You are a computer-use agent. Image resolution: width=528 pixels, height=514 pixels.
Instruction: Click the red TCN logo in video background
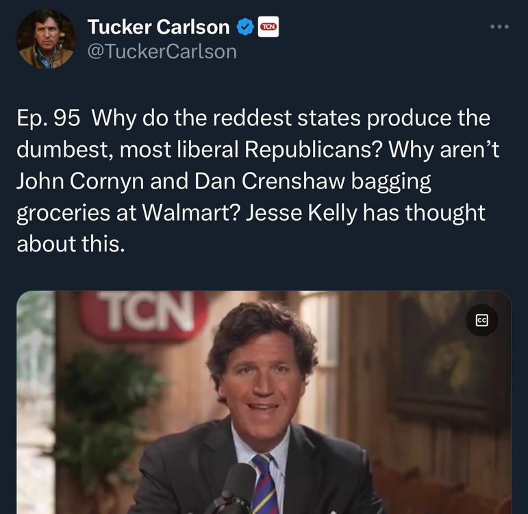[x=144, y=313]
